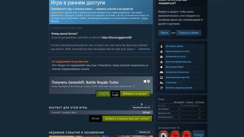This screenshot has height=137, width=244.
Task: Click the cross-platform multiplayer feature icon
Action: tap(161, 62)
